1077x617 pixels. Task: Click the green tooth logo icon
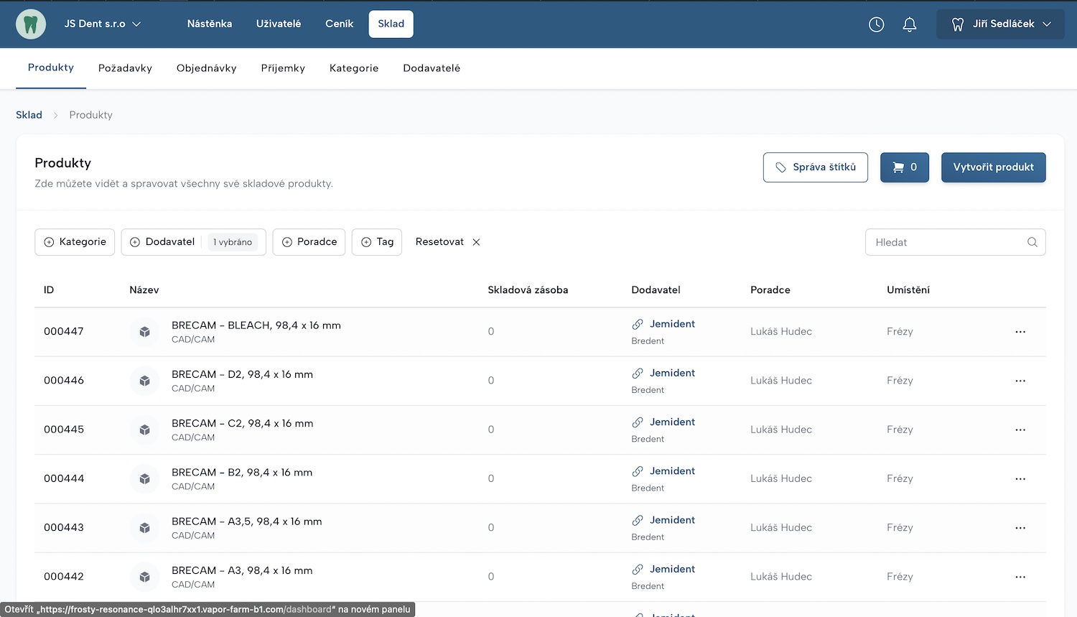31,24
